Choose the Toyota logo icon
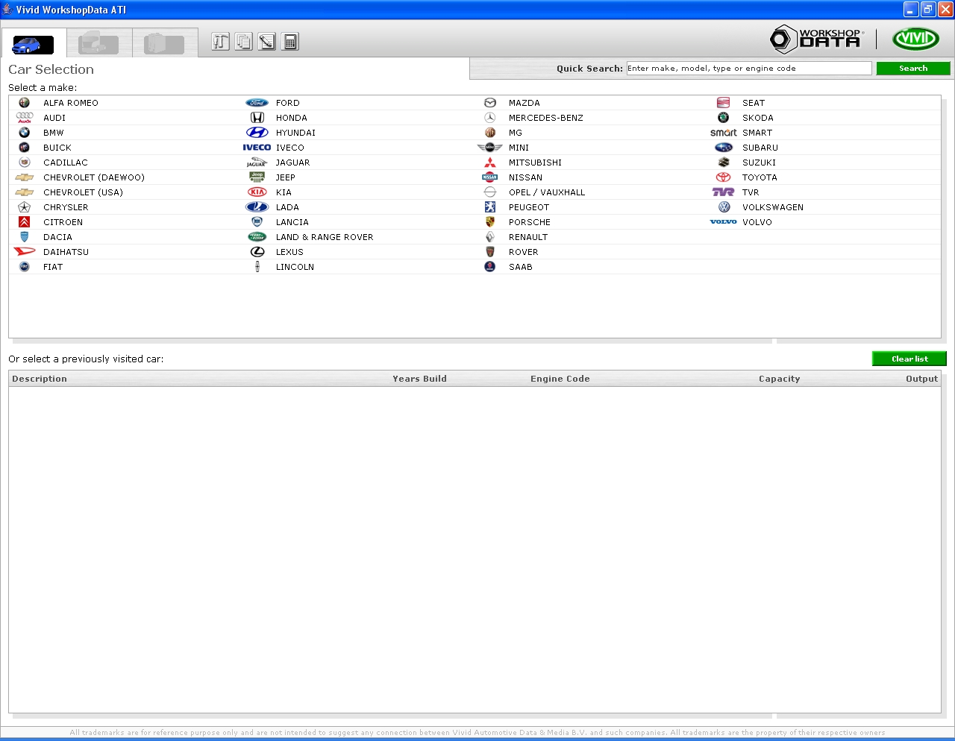Screen dimensions: 955x741 point(723,177)
